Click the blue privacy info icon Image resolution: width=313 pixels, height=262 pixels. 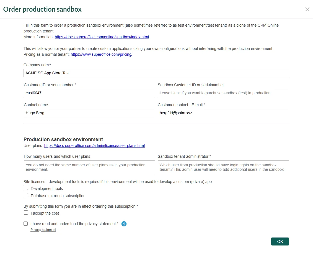pyautogui.click(x=124, y=224)
